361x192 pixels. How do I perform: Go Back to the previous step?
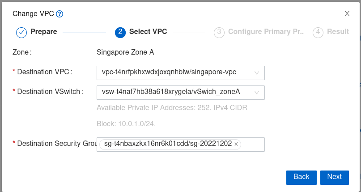click(301, 177)
